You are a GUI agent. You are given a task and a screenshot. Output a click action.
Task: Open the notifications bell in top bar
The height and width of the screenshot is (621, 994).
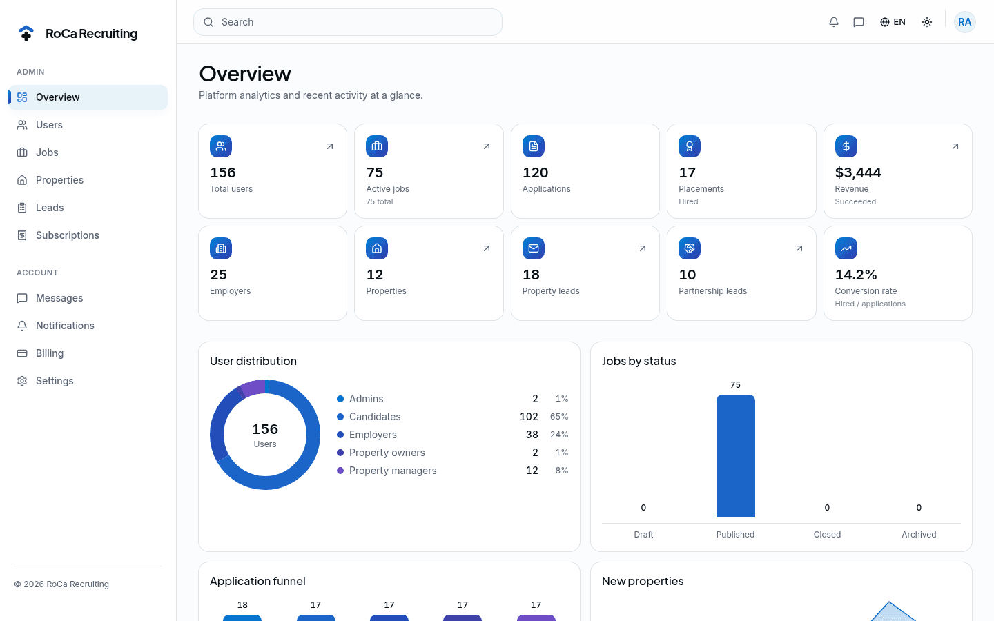click(x=834, y=22)
